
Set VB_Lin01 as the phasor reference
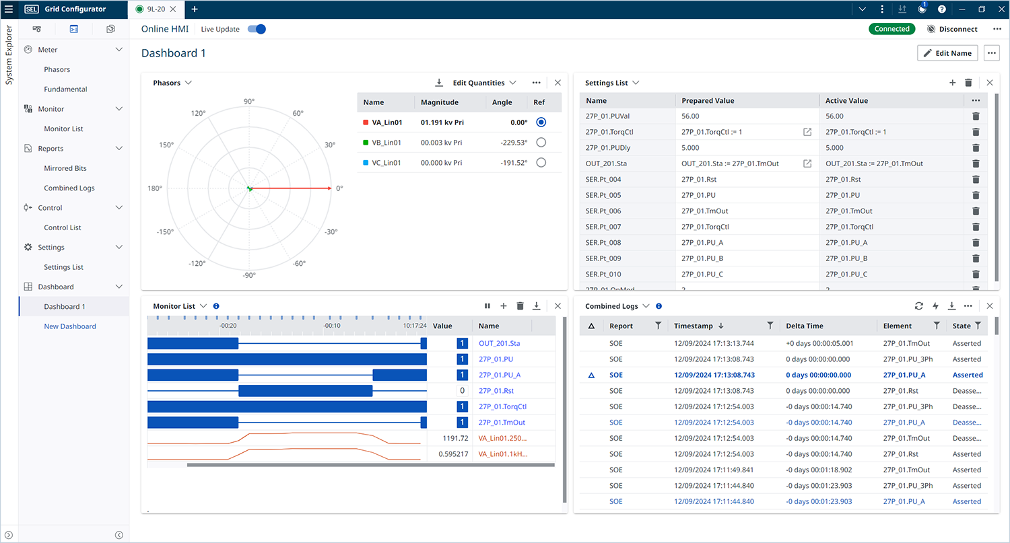[541, 143]
